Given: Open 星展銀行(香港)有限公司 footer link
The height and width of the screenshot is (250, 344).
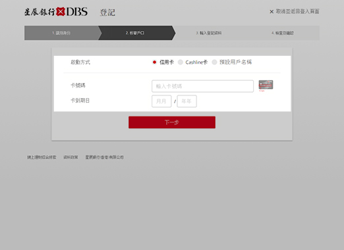Looking at the screenshot, I should [x=105, y=157].
